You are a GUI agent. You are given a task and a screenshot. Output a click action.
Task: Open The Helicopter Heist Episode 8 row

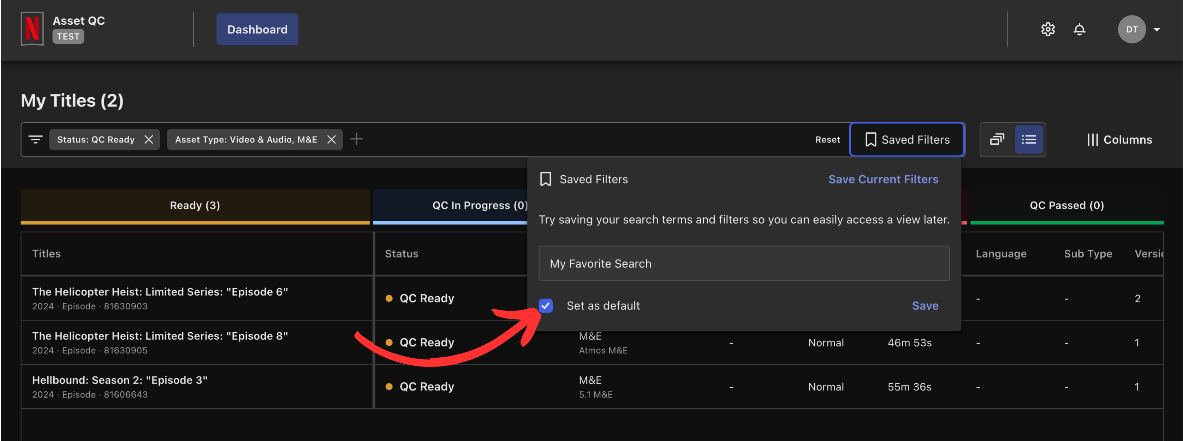pos(160,336)
